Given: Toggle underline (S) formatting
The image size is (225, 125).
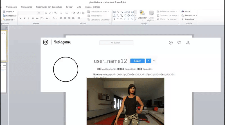Looking at the screenshot, I should (x=29, y=18).
